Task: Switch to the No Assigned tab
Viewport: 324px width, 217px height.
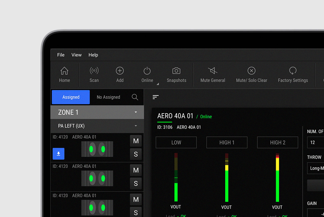Action: coord(108,97)
